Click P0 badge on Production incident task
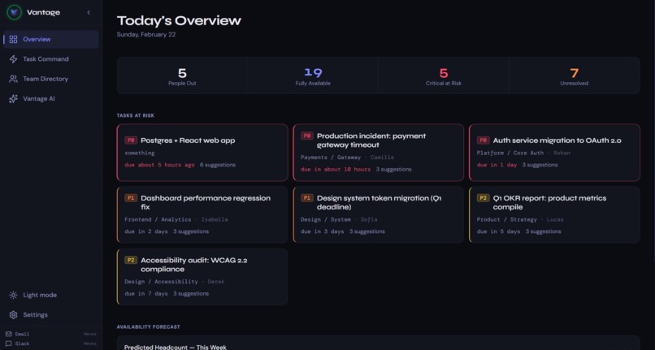The image size is (655, 350). [x=307, y=136]
